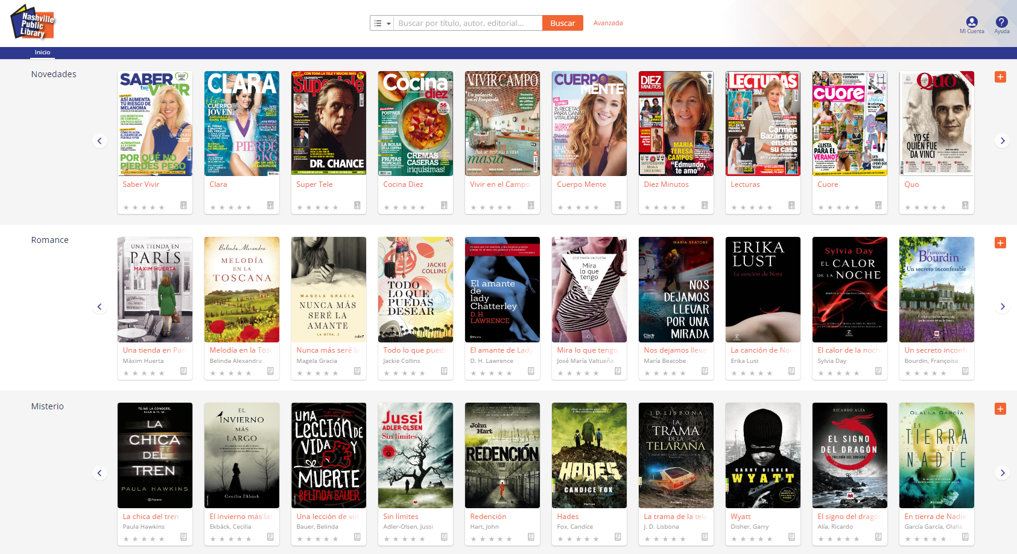Click the document icon on Diez Minutos card
Viewport: 1017px width, 554px height.
coord(705,206)
